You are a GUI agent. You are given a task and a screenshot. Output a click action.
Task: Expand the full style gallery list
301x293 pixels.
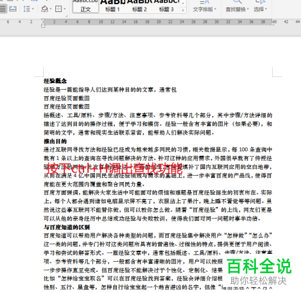183,10
